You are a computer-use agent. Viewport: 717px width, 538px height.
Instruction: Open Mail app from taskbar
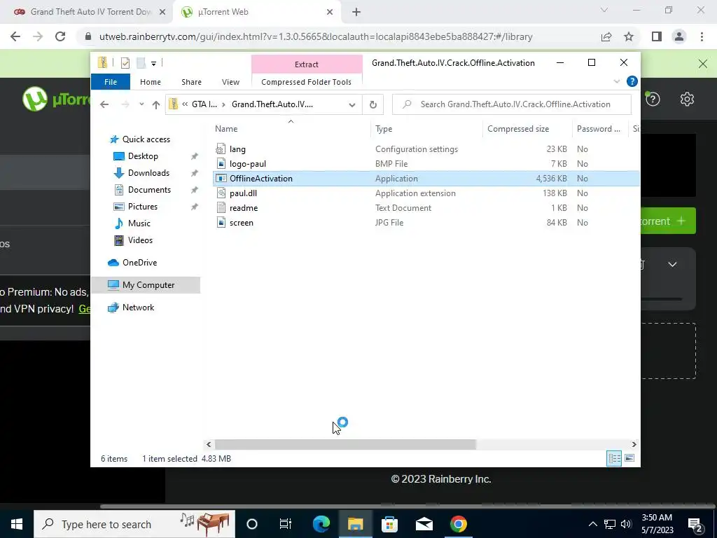pos(424,524)
